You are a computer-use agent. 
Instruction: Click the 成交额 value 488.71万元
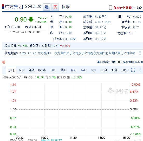pos(103,22)
